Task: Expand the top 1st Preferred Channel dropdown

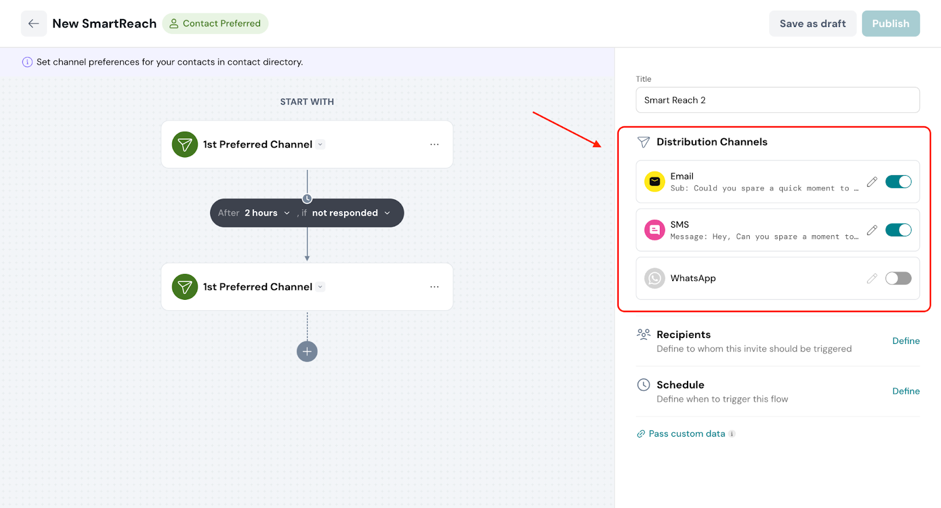Action: (321, 145)
